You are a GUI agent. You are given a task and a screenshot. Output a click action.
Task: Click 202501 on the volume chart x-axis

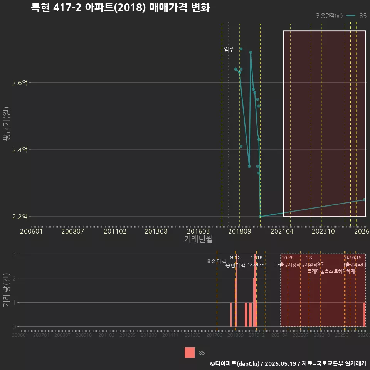(x=343, y=335)
